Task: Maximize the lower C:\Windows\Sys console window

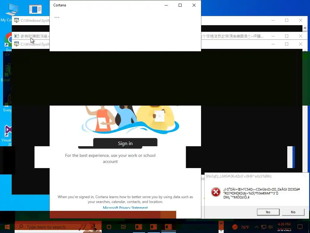Action: [x=287, y=44]
